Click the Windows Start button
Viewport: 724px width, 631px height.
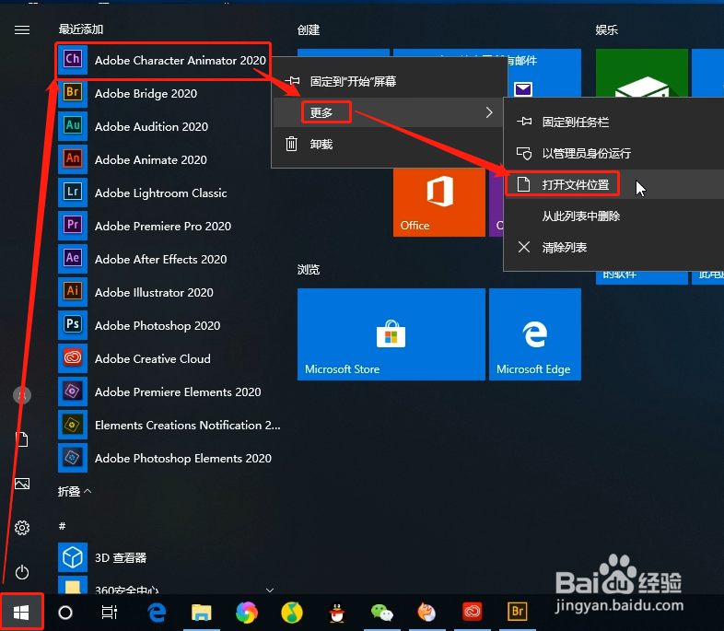coord(22,612)
